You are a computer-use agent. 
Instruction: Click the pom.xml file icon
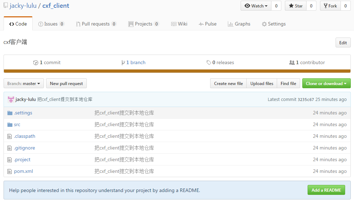(10, 171)
